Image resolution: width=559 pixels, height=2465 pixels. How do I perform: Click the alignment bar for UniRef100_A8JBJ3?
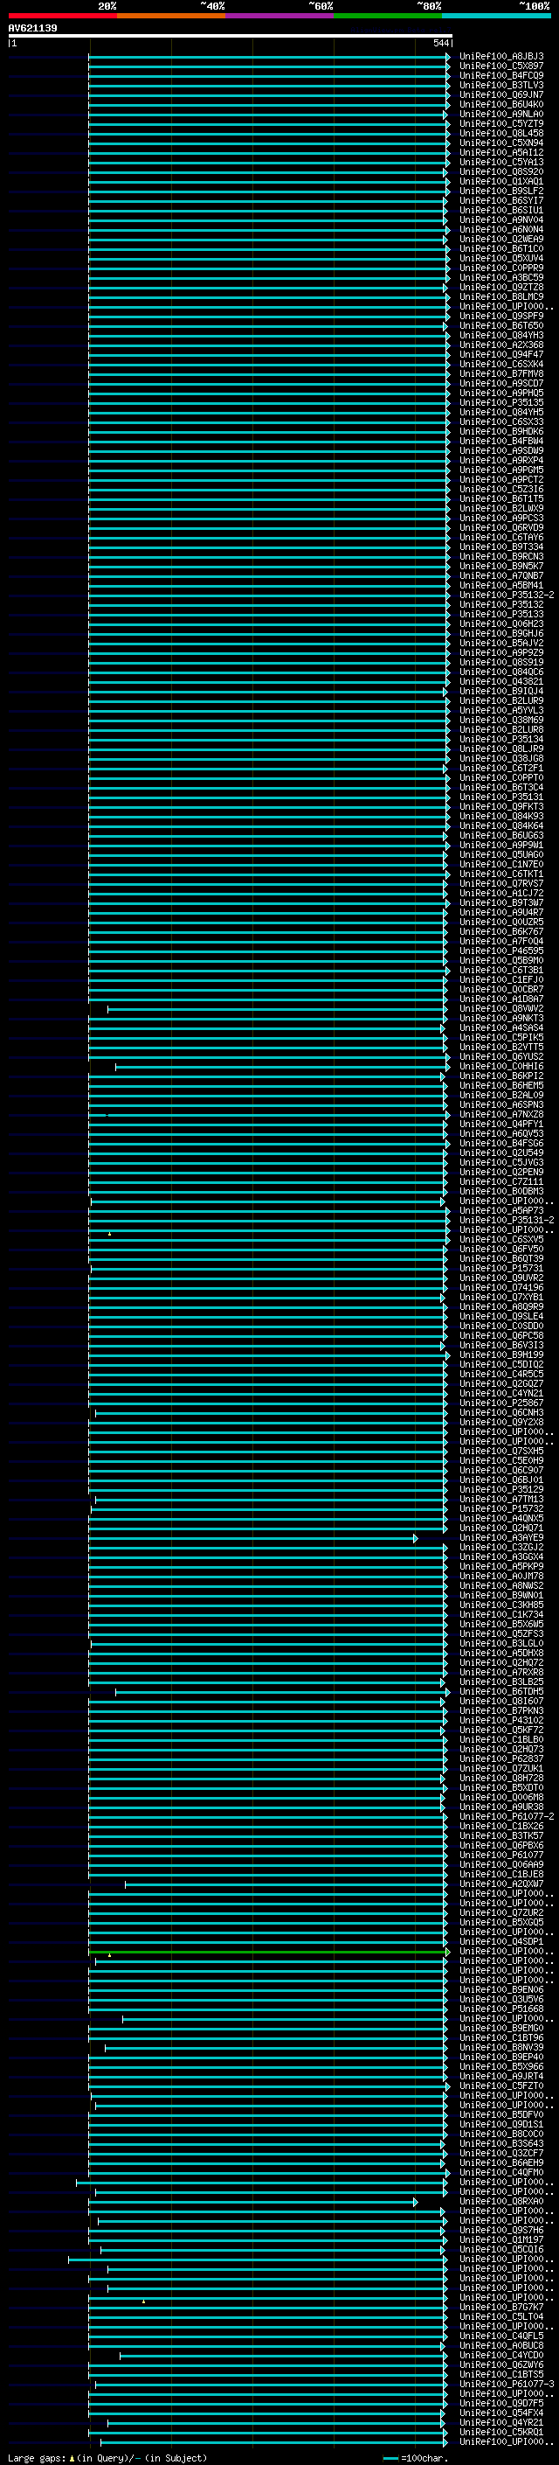(x=268, y=58)
